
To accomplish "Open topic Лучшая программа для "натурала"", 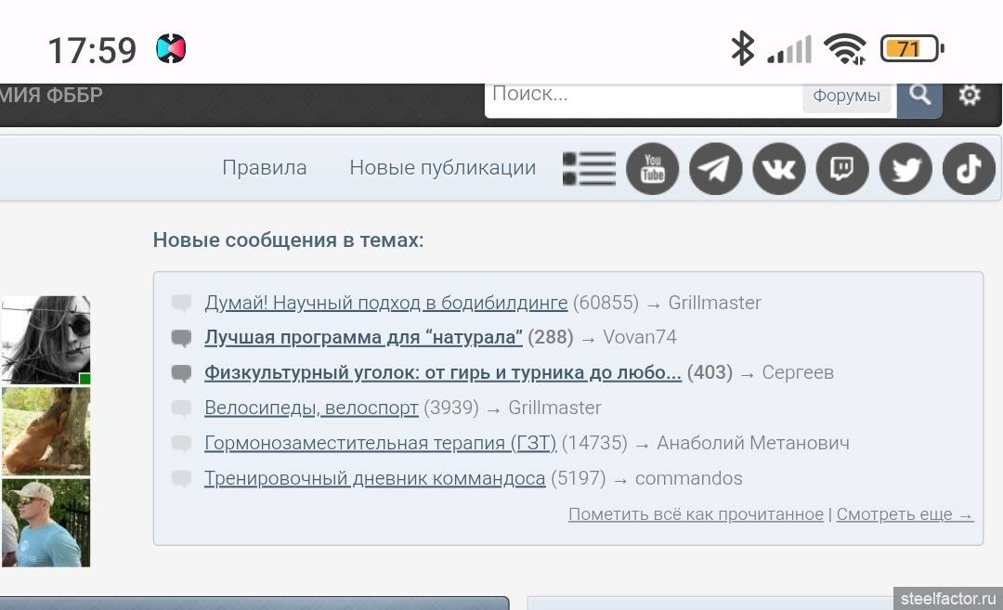I will click(363, 337).
